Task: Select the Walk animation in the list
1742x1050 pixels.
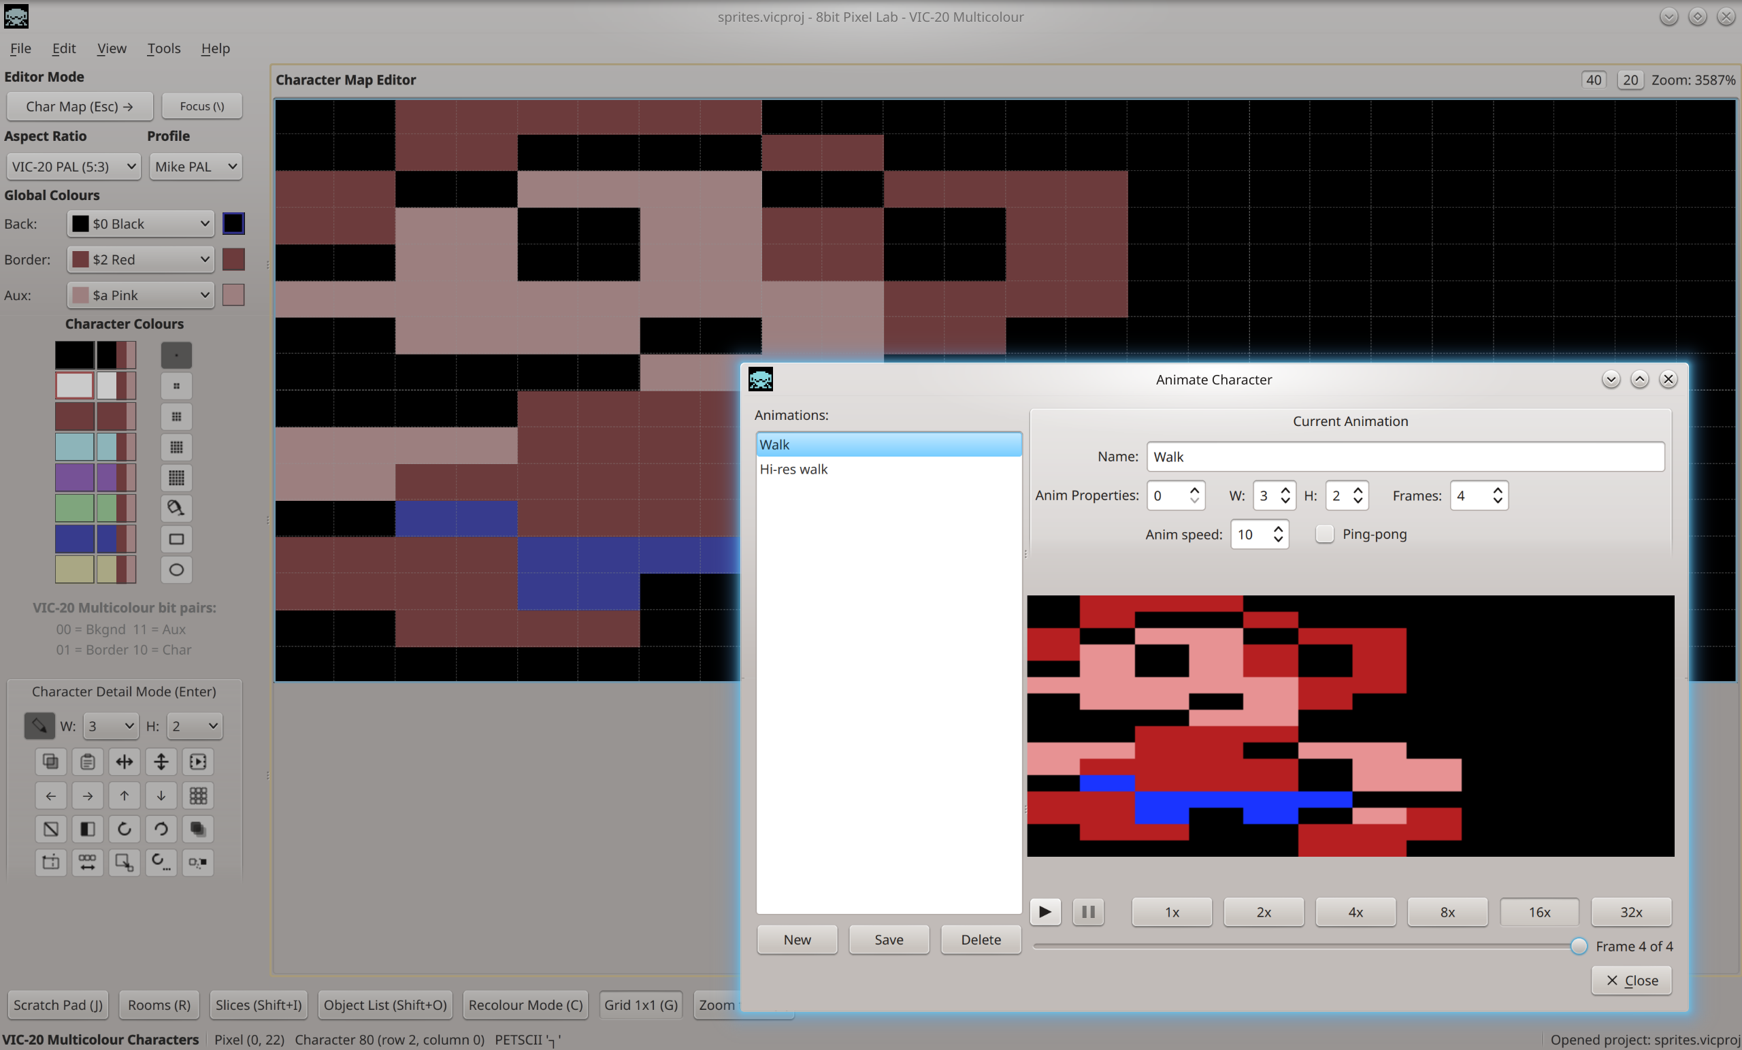Action: (889, 445)
